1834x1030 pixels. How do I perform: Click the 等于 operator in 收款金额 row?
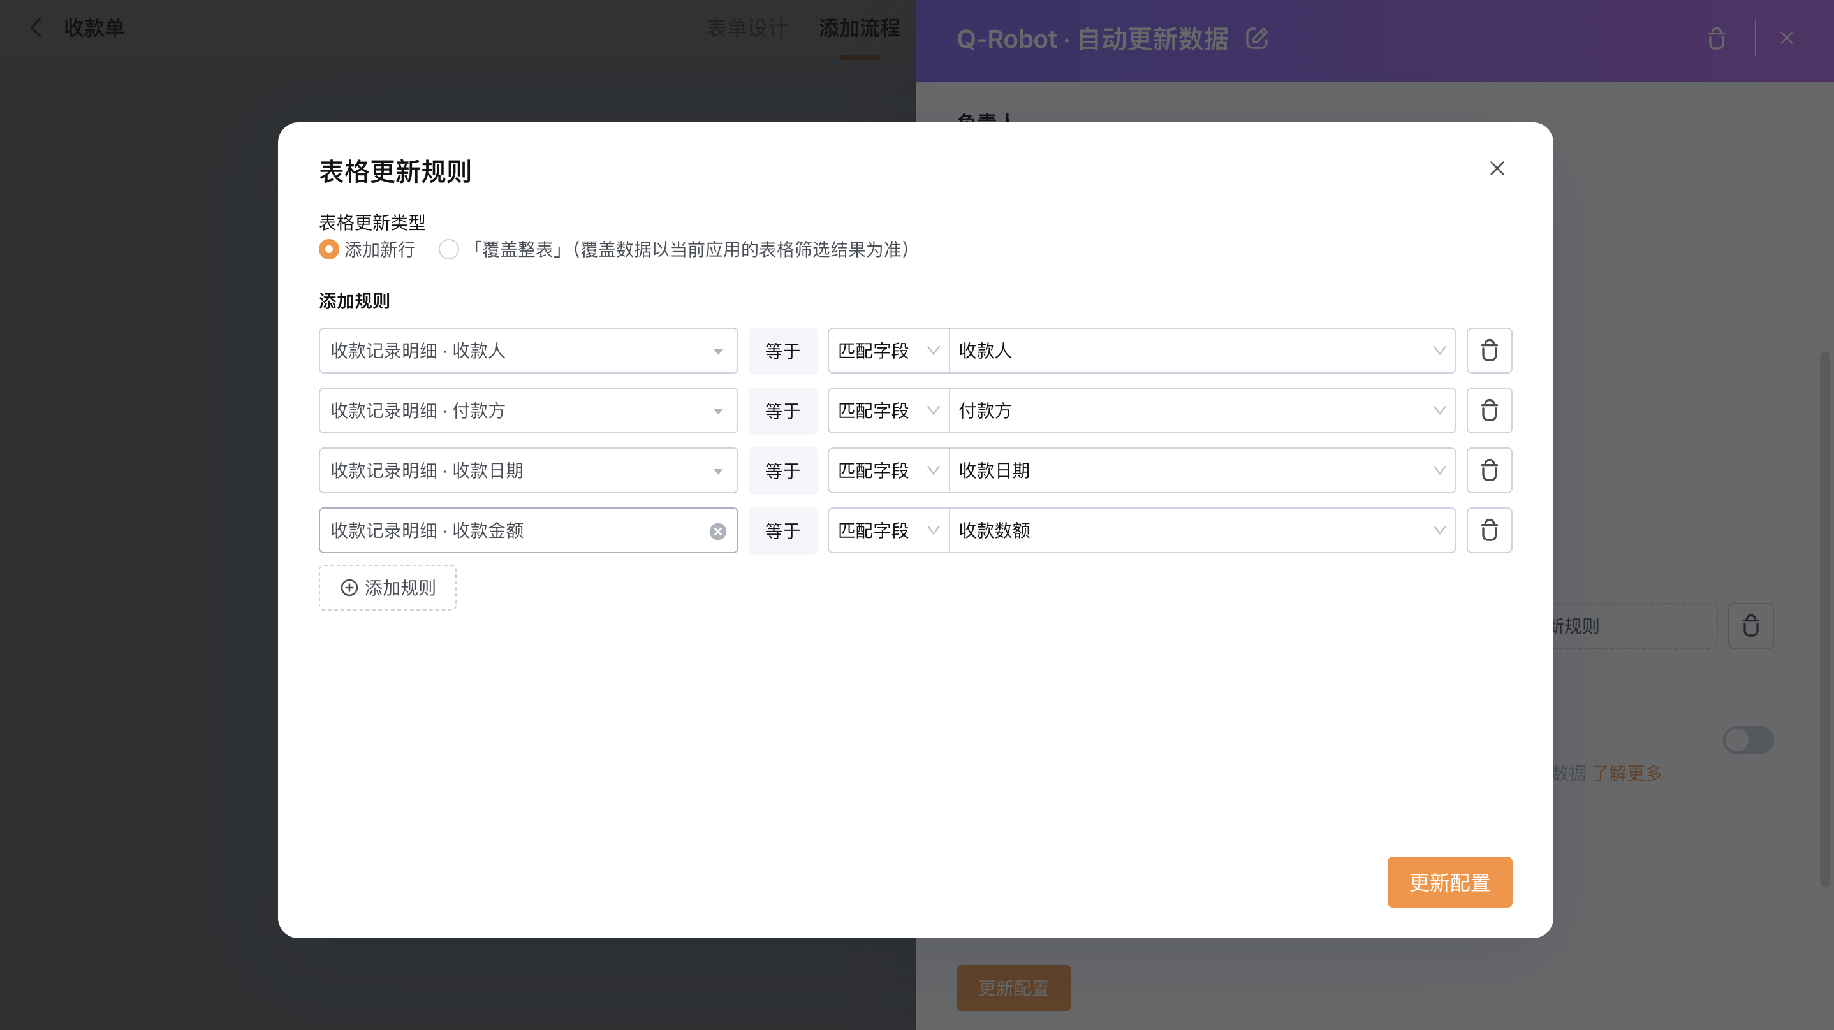782,530
